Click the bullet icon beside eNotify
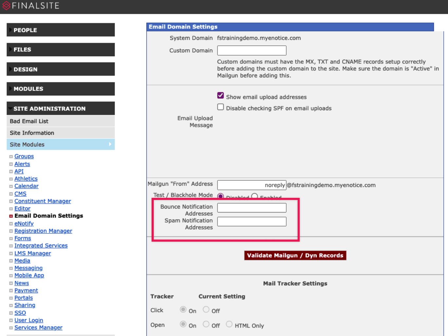Image resolution: width=448 pixels, height=336 pixels. click(11, 224)
